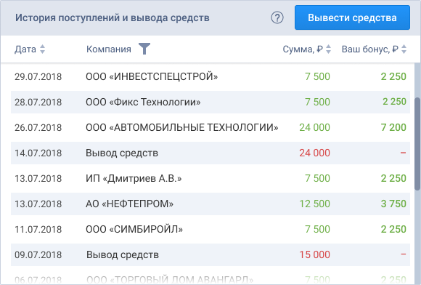
Task: Click the vertical scrollbar thumb
Action: [x=417, y=144]
